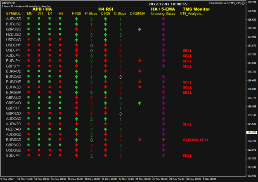Click EURSGD Crossing Status red down arrow
The width and height of the screenshot is (258, 182).
click(x=163, y=140)
